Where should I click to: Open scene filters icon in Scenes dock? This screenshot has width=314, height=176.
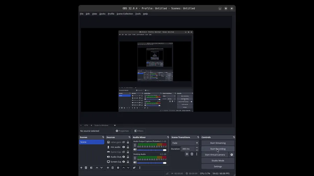(x=91, y=168)
